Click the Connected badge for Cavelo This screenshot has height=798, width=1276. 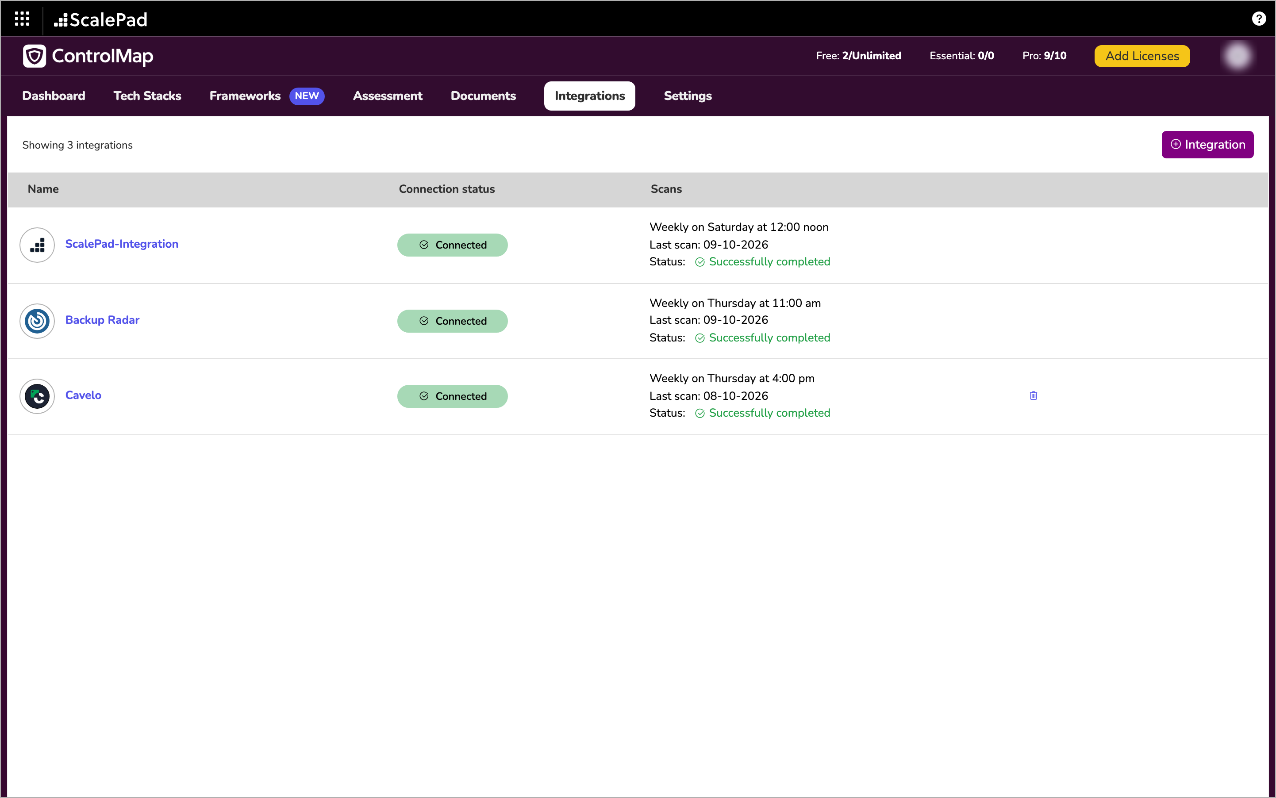pyautogui.click(x=453, y=396)
